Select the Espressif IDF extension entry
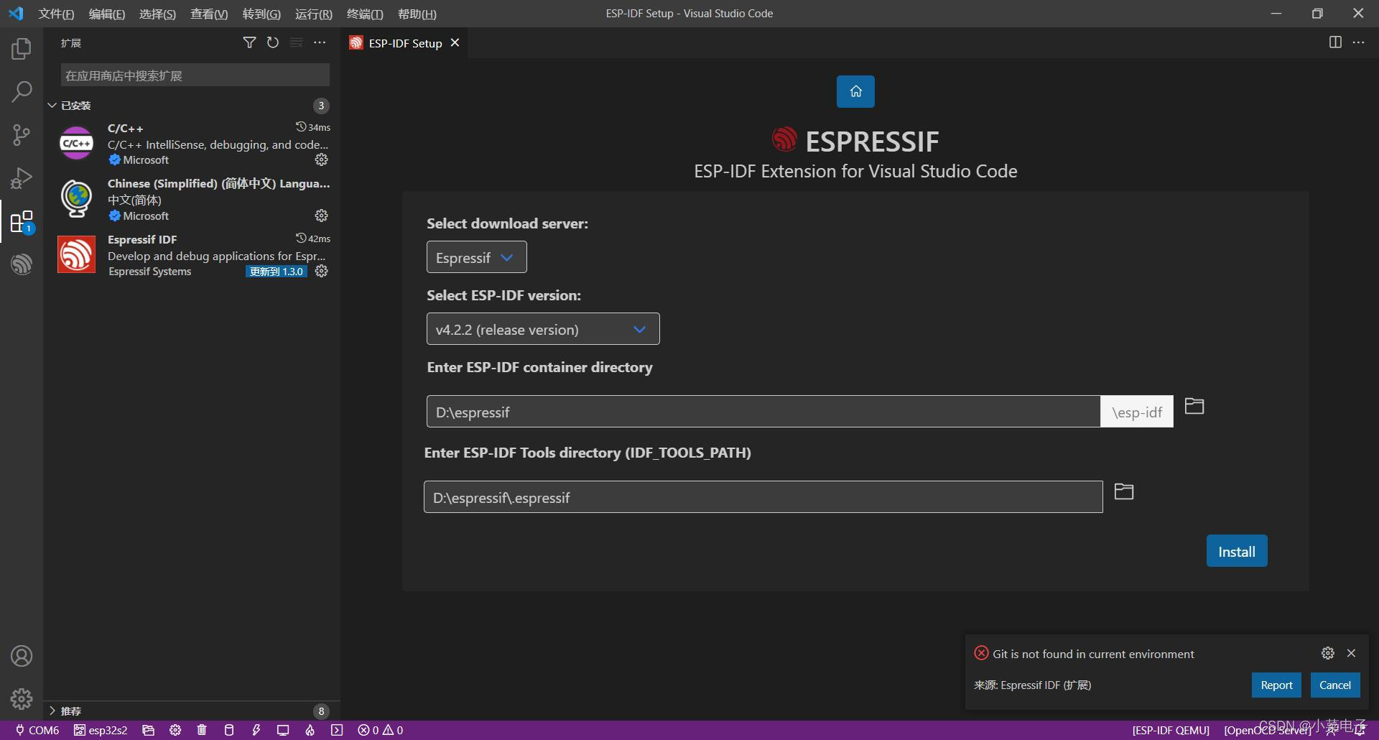The height and width of the screenshot is (740, 1379). pyautogui.click(x=192, y=255)
